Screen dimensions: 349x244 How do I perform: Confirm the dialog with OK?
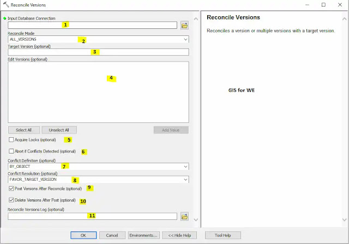[x=83, y=235]
